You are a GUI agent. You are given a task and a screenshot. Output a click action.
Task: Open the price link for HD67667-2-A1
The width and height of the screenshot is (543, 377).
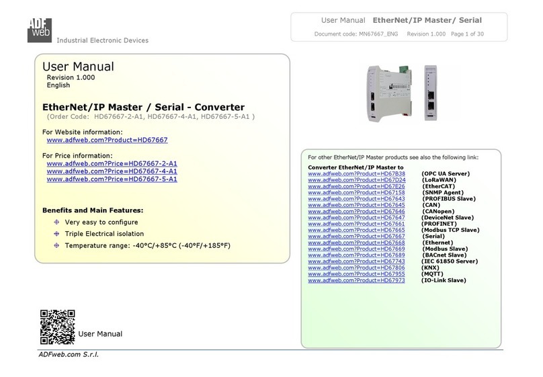[x=112, y=163]
